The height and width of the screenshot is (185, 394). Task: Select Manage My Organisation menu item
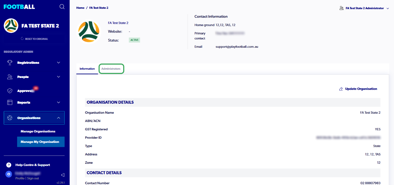[x=41, y=142]
